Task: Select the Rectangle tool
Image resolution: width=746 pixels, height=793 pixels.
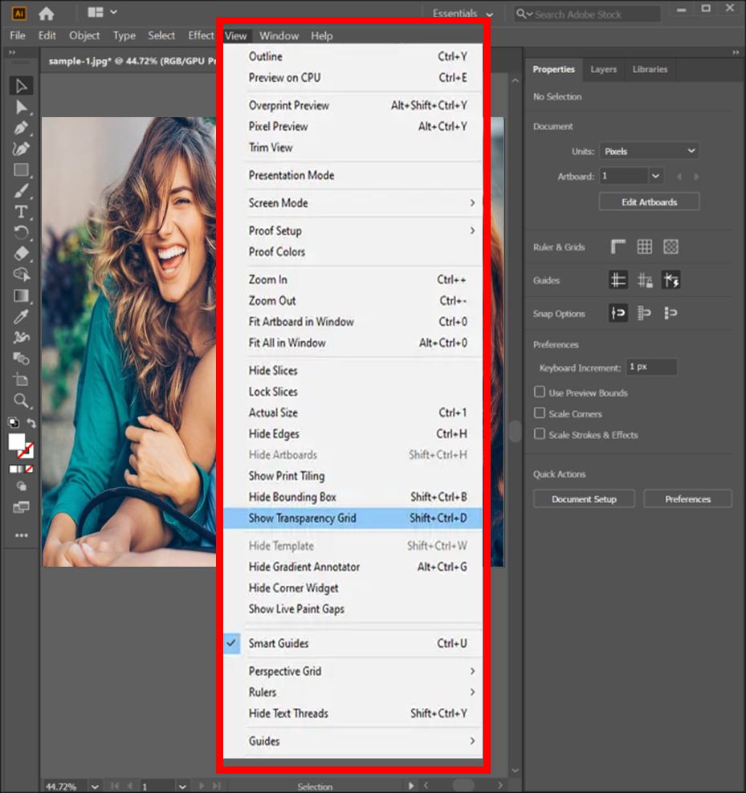Action: coord(21,170)
